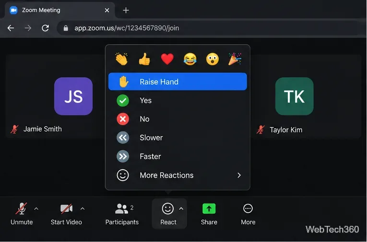Screen dimensions: 367x242
Task: Open the Participants panel
Action: pyautogui.click(x=122, y=214)
